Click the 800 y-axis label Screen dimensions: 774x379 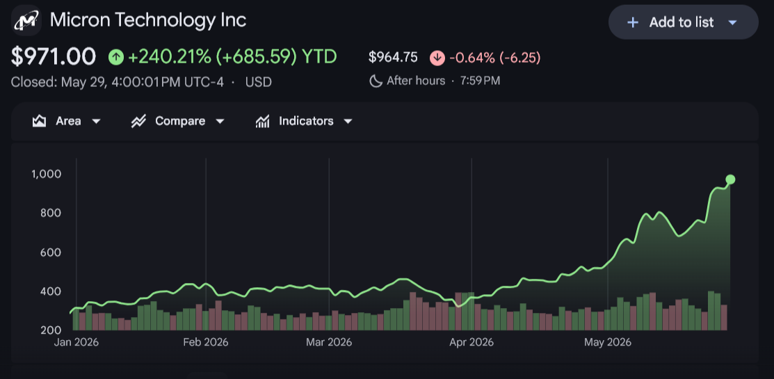[51, 213]
